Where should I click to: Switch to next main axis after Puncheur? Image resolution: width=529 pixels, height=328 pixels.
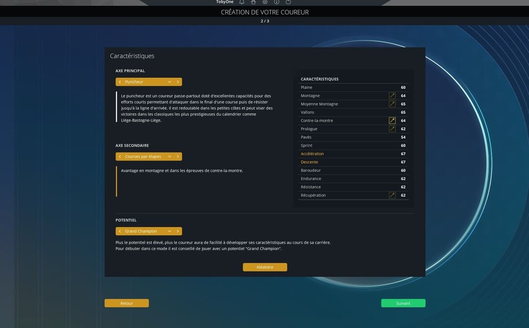178,82
